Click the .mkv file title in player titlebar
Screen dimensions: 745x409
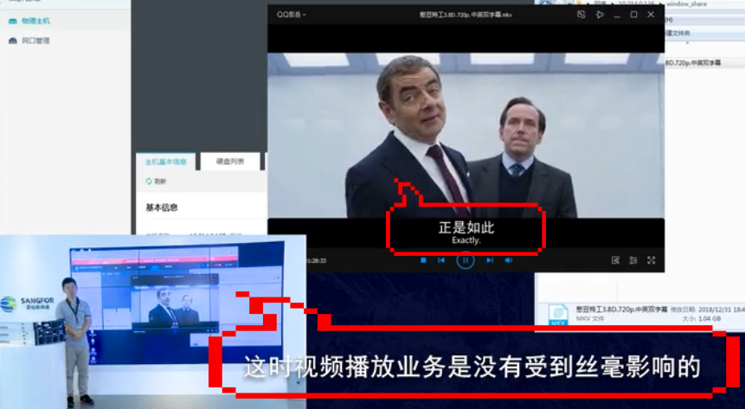466,15
